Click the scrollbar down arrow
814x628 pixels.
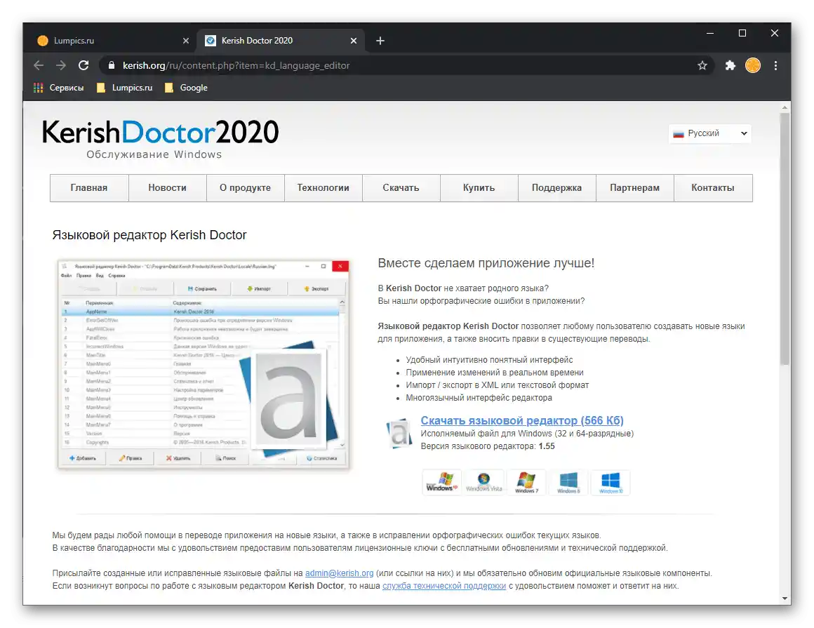(x=785, y=599)
